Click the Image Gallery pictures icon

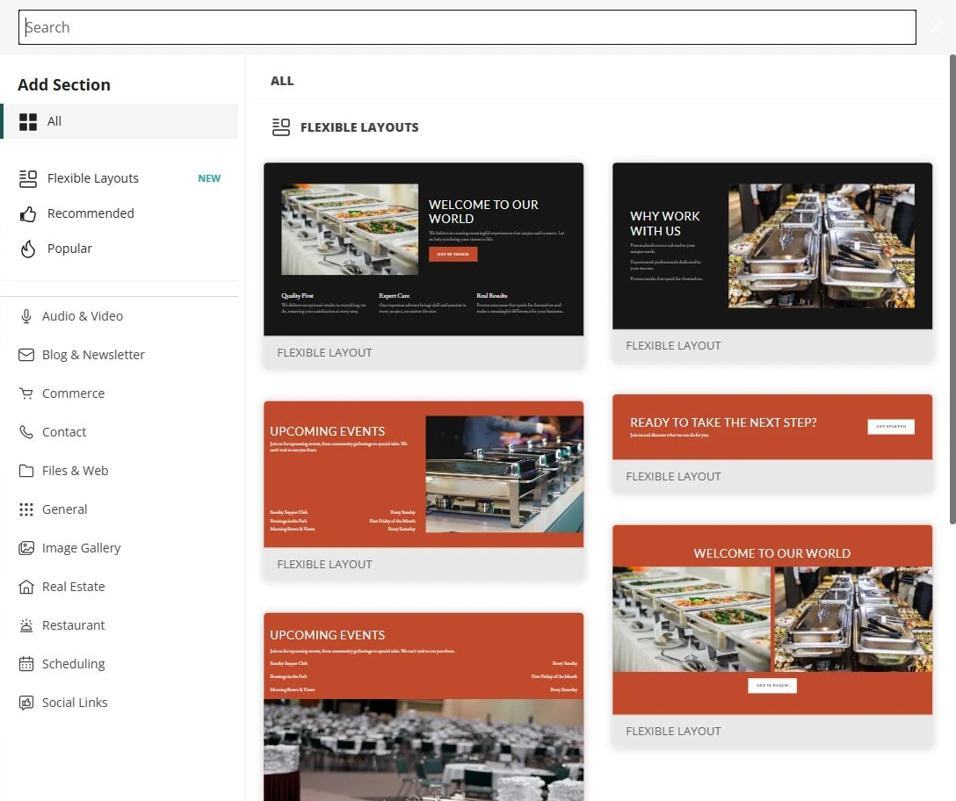[26, 548]
